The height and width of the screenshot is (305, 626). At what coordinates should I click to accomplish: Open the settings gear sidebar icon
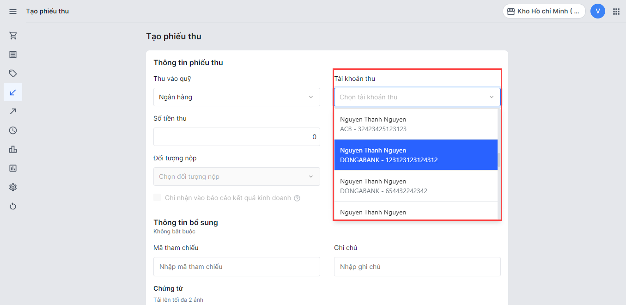(13, 187)
